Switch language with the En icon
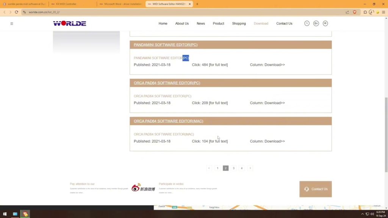 click(316, 23)
